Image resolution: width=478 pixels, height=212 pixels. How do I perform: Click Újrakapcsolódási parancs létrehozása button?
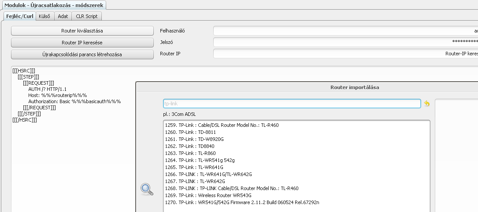tap(82, 54)
